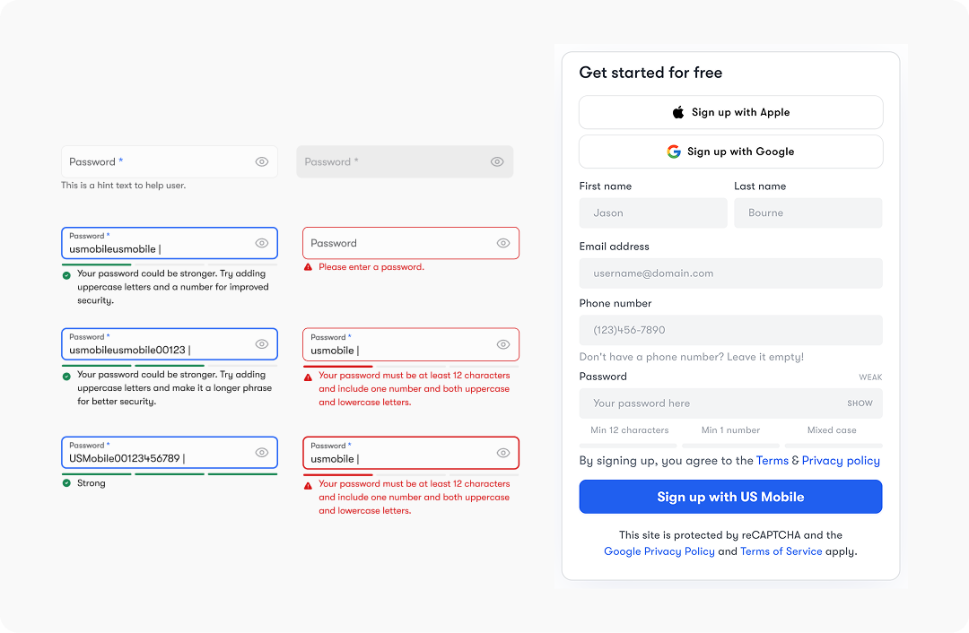Open the Privacy policy link

point(841,461)
